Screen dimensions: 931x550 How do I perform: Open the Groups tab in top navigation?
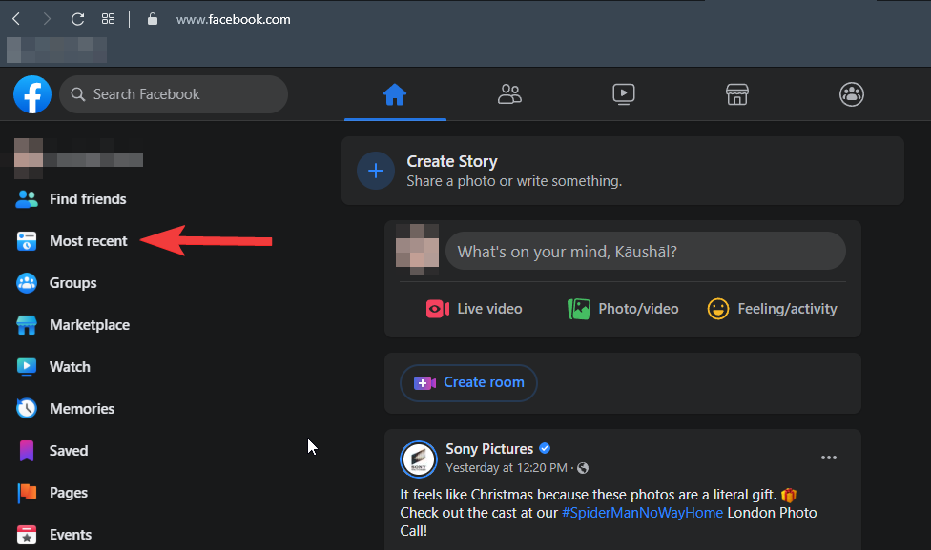852,94
